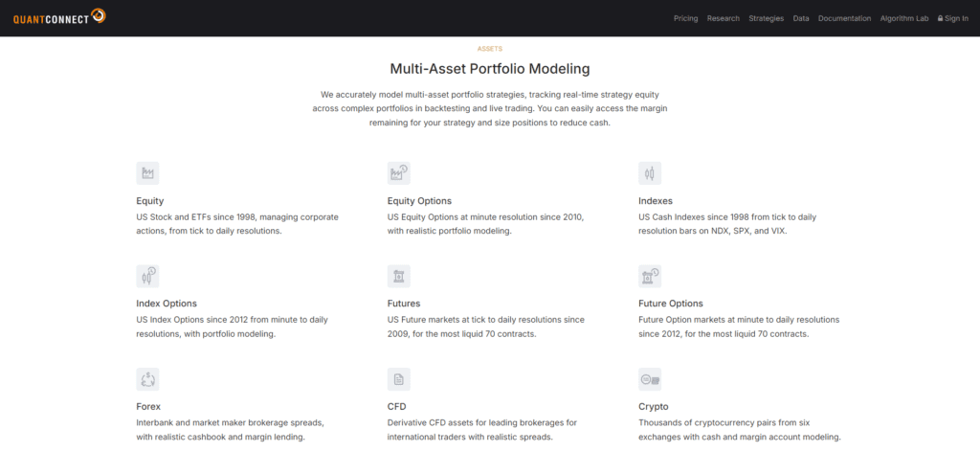The height and width of the screenshot is (474, 980).
Task: Click the Multi-Asset Portfolio Modeling heading
Action: coord(489,69)
